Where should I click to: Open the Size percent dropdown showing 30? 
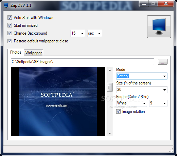(142, 90)
